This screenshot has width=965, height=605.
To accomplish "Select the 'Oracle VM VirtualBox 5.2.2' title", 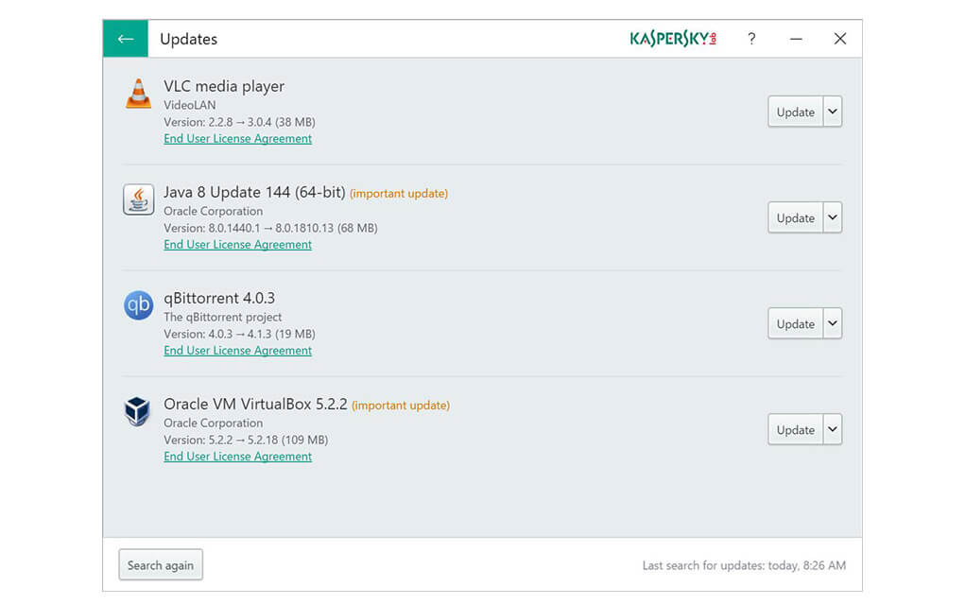I will [x=255, y=404].
